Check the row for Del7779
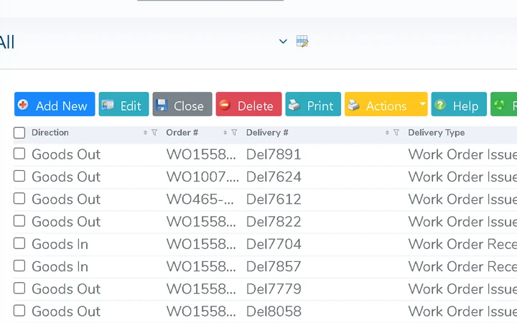 (19, 288)
